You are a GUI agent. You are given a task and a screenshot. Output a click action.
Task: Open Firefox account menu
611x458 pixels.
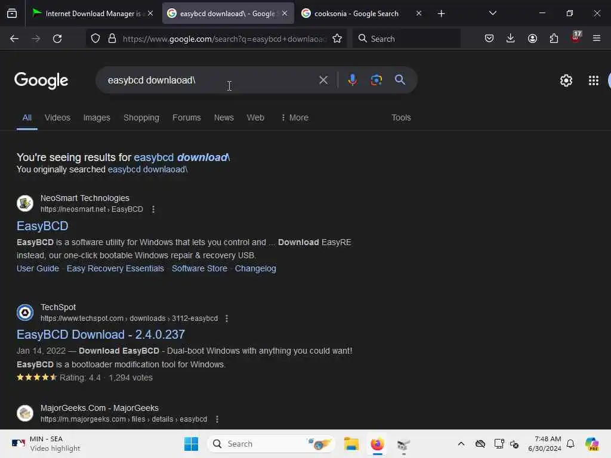coord(532,39)
